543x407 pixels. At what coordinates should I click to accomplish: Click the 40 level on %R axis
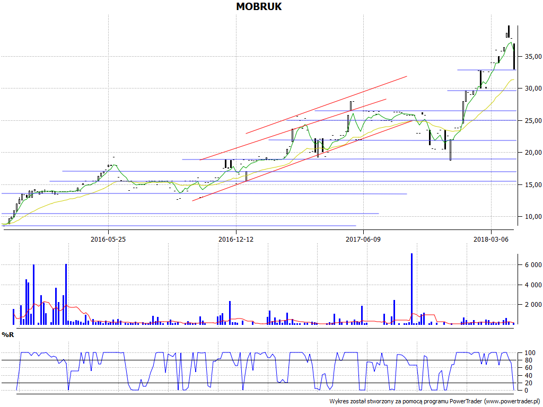click(529, 376)
